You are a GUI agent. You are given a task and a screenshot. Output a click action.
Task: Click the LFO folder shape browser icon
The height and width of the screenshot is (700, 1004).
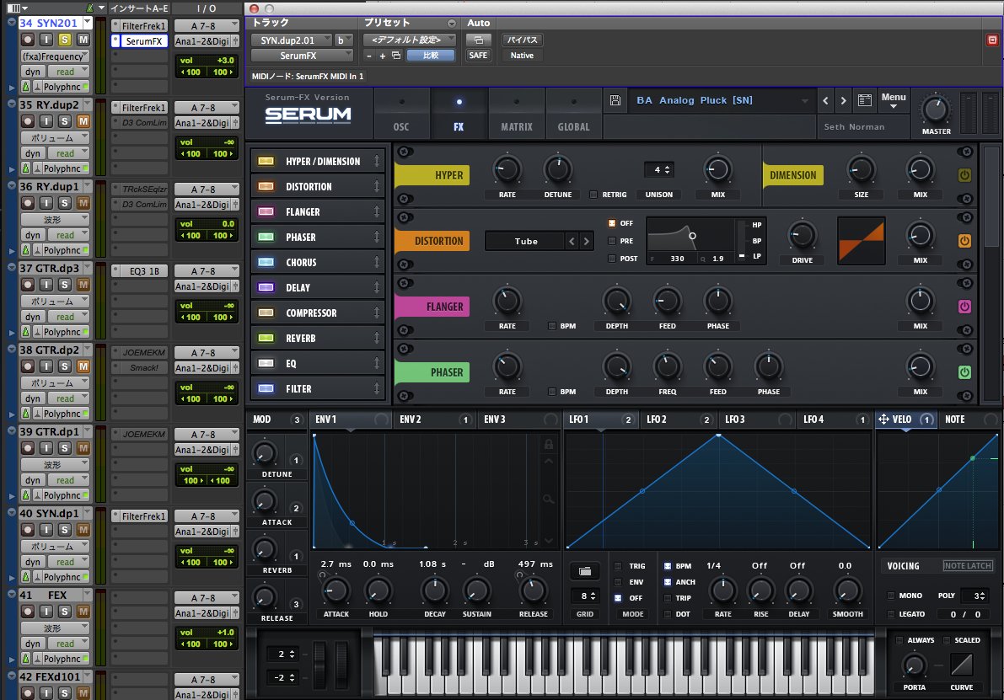584,571
